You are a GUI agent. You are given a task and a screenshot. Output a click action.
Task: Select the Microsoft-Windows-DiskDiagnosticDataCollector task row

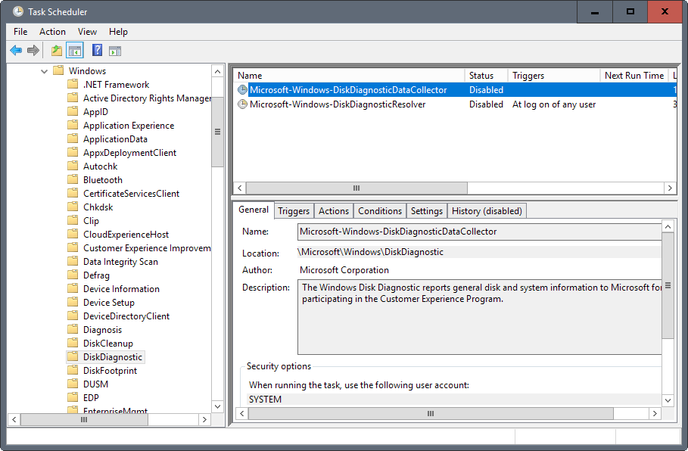click(456, 90)
